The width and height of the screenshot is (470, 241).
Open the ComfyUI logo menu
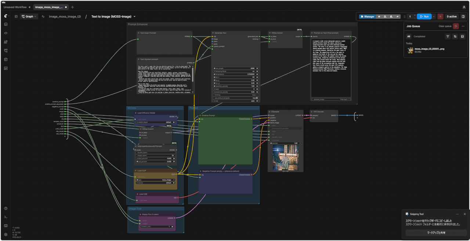coord(6,16)
